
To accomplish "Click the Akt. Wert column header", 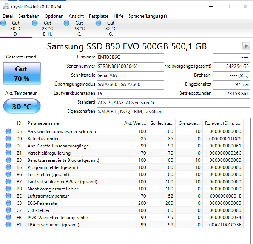I will coord(135,123).
